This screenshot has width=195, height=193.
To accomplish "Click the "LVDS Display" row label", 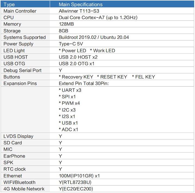I will tap(18, 136).
